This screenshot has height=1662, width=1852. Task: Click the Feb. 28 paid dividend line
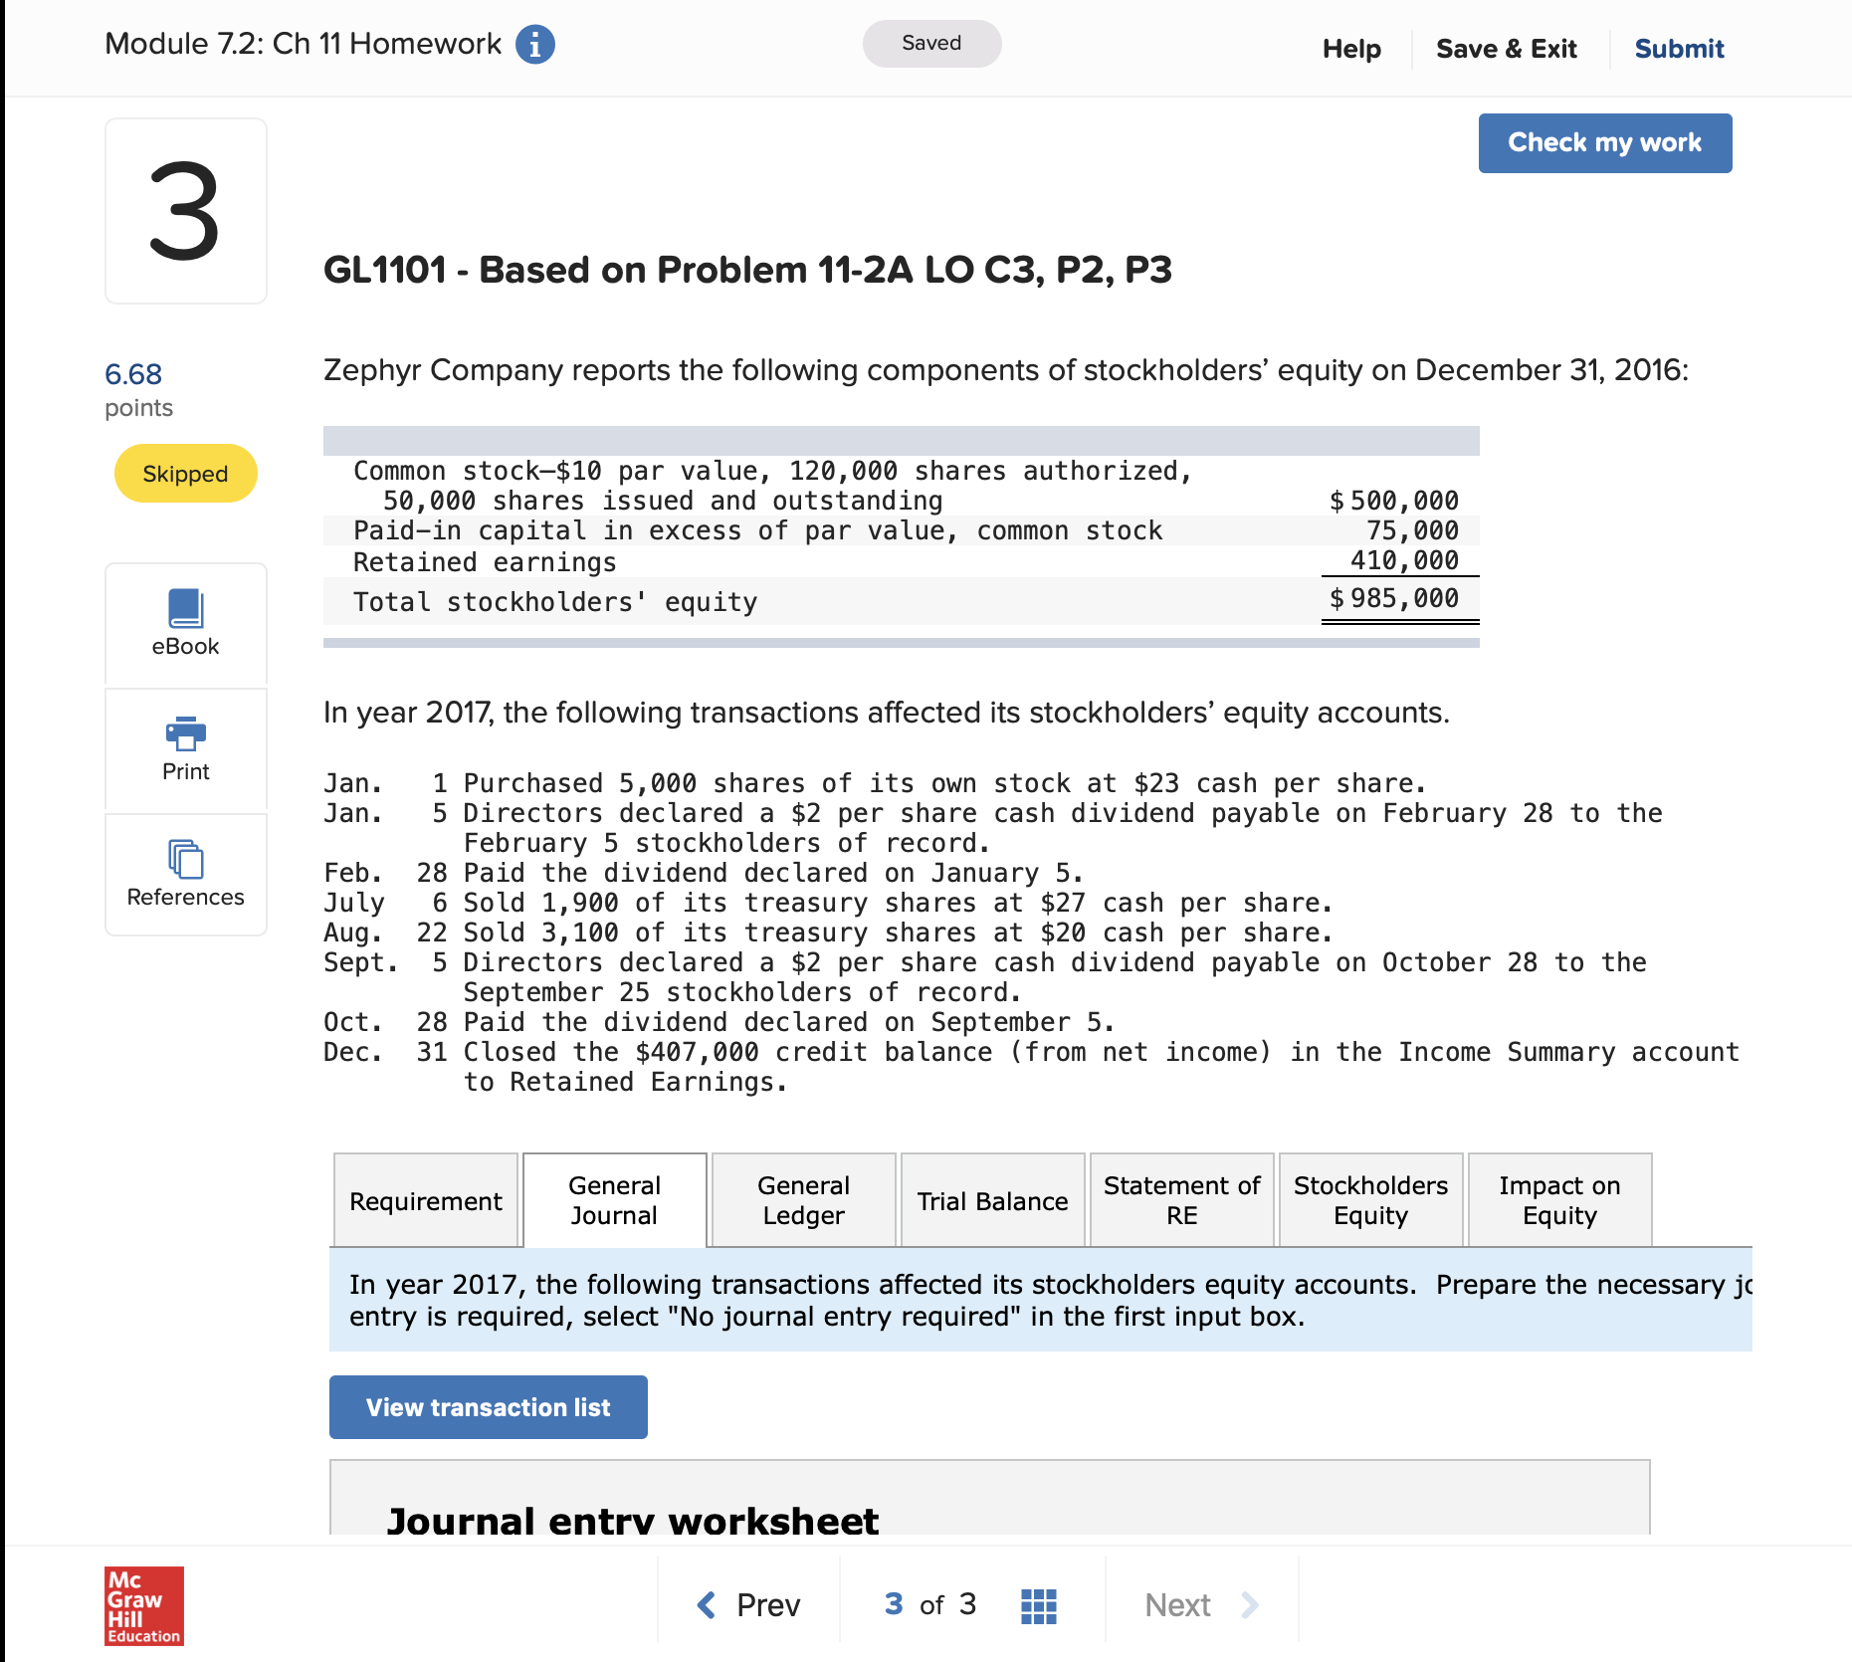pyautogui.click(x=704, y=873)
